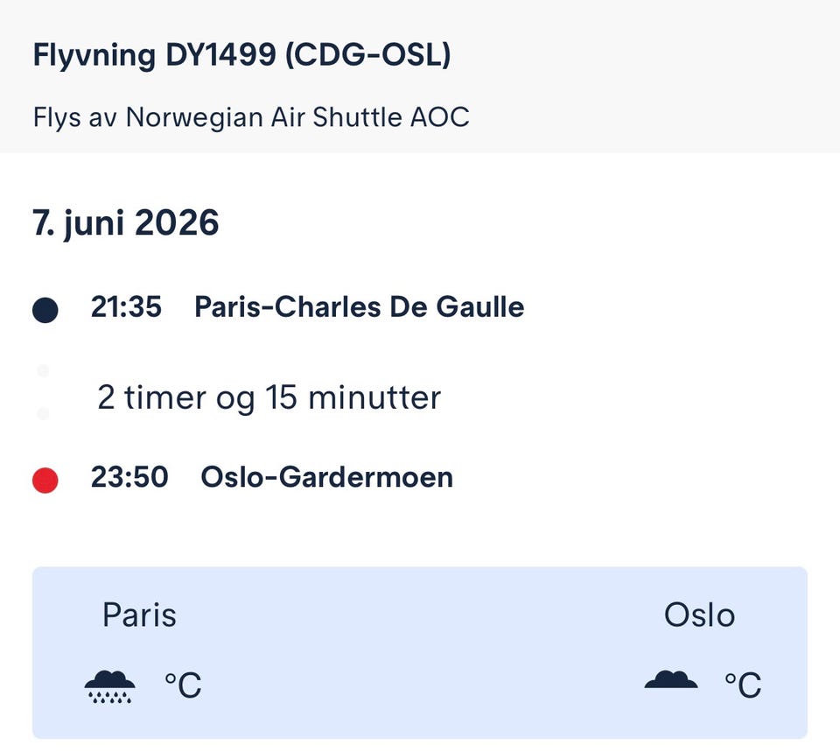Click the 21:35 departure time

126,307
